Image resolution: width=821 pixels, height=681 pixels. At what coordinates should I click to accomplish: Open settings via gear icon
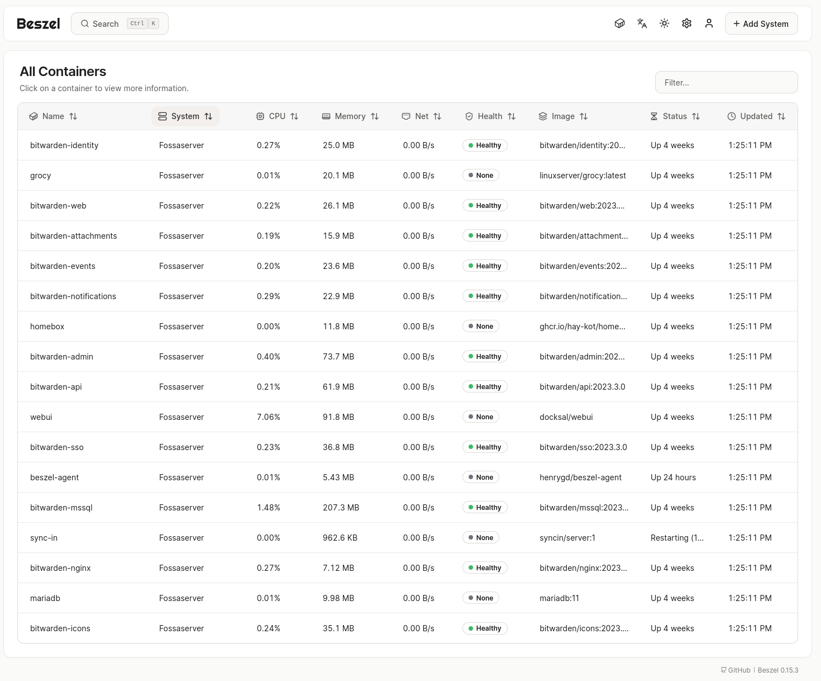pyautogui.click(x=686, y=23)
